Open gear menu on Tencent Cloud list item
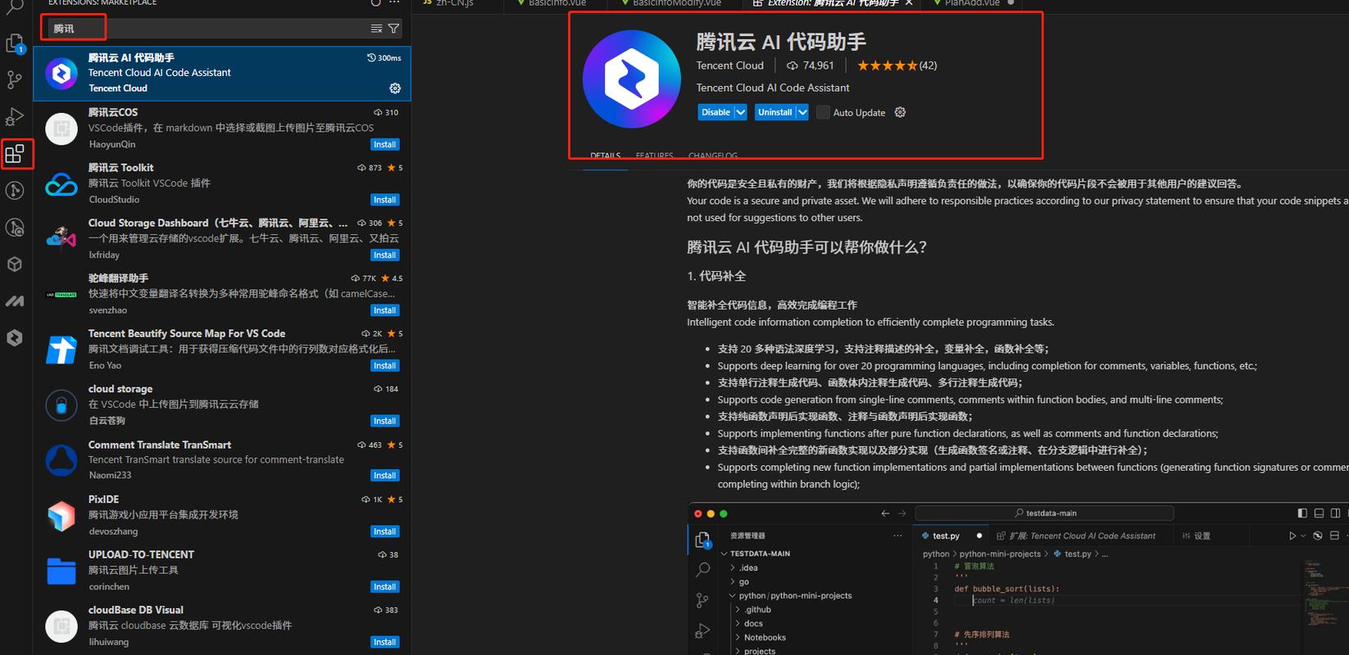Viewport: 1349px width, 655px height. click(x=395, y=88)
